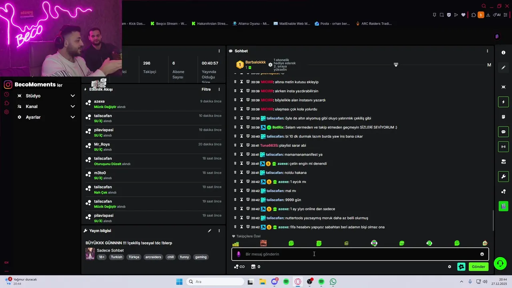The image size is (512, 288).
Task: Open Sohbet panel three-dot menu
Action: coord(487,51)
